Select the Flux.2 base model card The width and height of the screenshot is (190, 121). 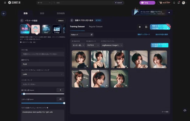click(x=46, y=29)
